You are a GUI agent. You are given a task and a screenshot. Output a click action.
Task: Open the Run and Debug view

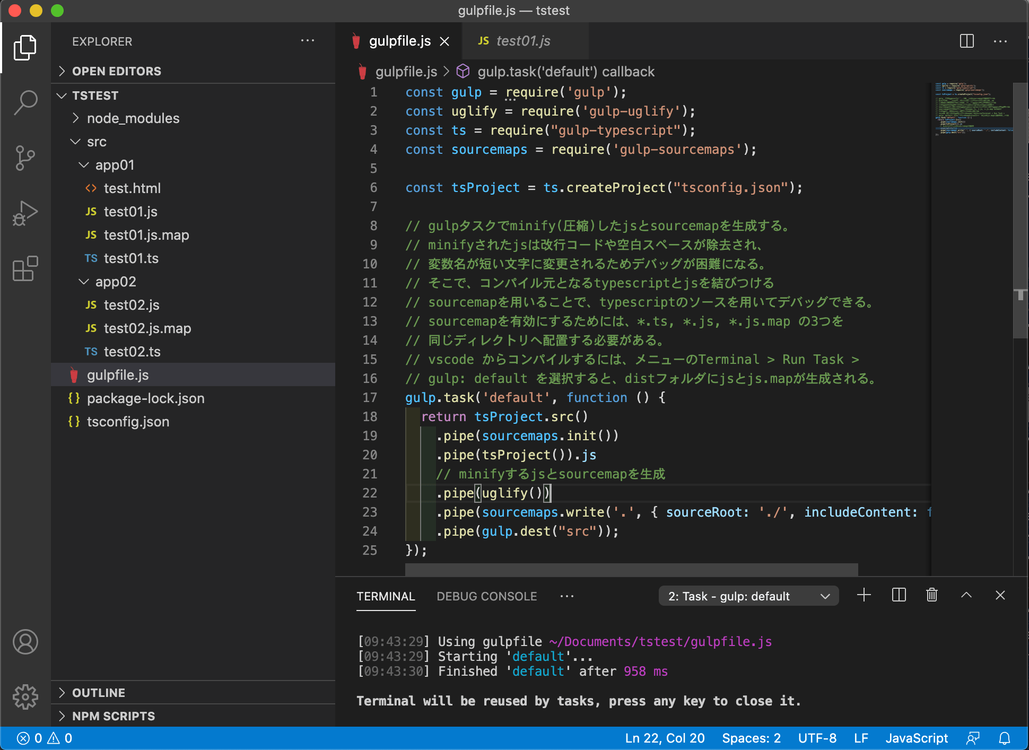point(25,213)
